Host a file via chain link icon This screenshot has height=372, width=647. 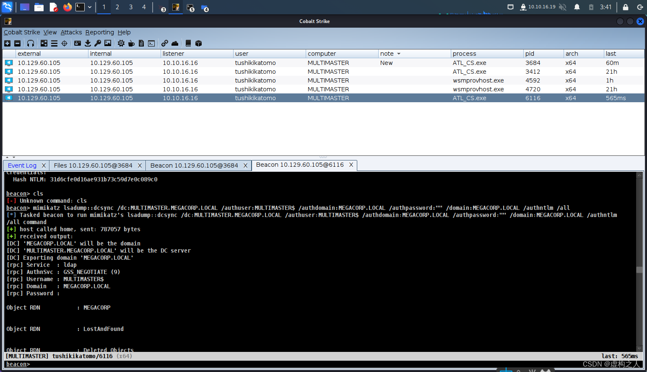click(x=165, y=43)
